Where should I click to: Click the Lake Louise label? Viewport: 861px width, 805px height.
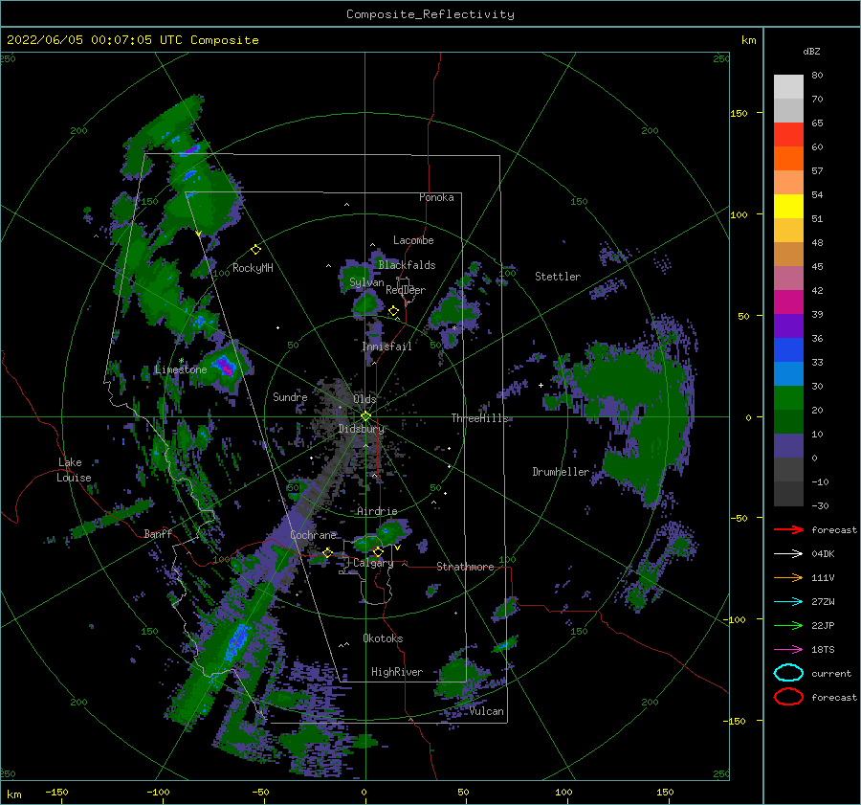(x=74, y=470)
